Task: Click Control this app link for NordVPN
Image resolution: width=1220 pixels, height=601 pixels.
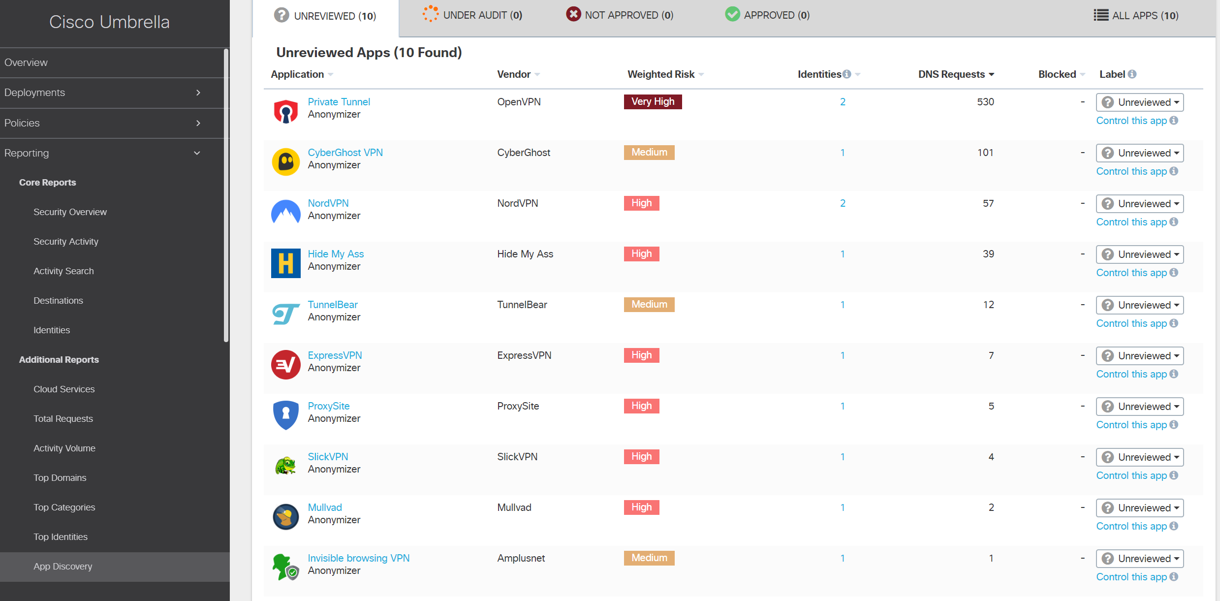Action: pos(1131,222)
